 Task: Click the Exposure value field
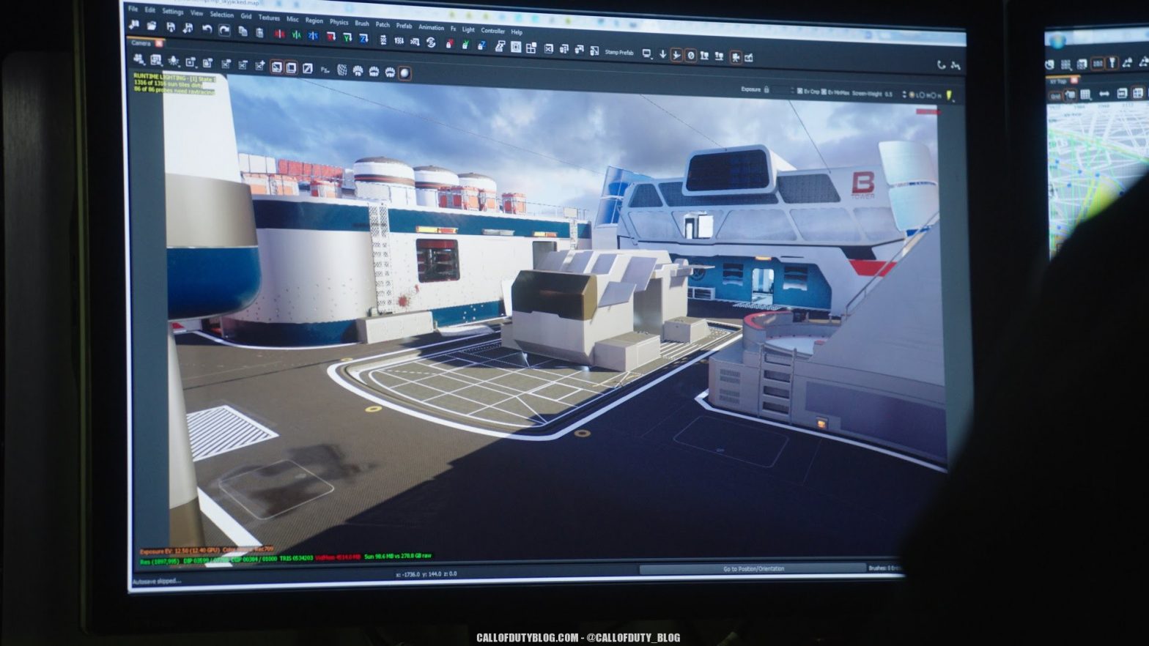click(x=780, y=89)
